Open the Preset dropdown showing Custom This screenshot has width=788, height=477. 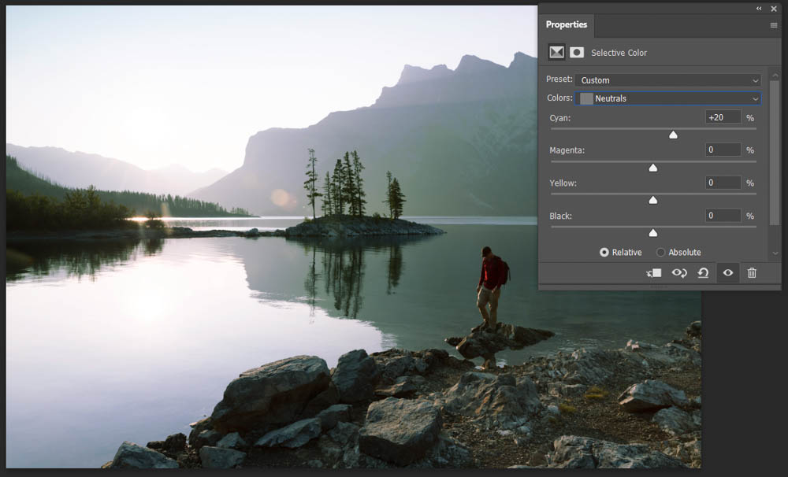[668, 80]
